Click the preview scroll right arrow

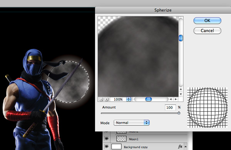[x=176, y=99]
